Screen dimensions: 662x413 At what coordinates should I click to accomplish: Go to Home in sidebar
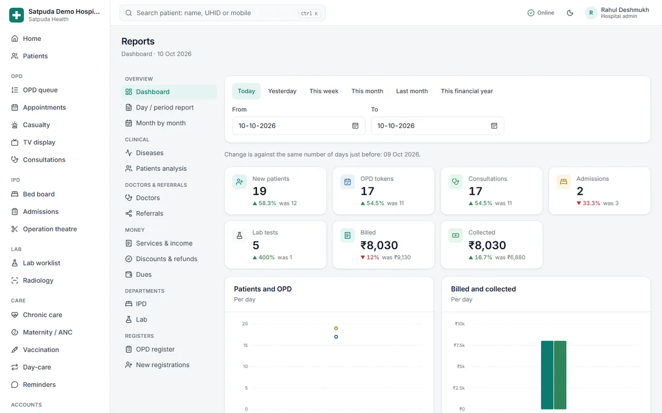[55, 39]
